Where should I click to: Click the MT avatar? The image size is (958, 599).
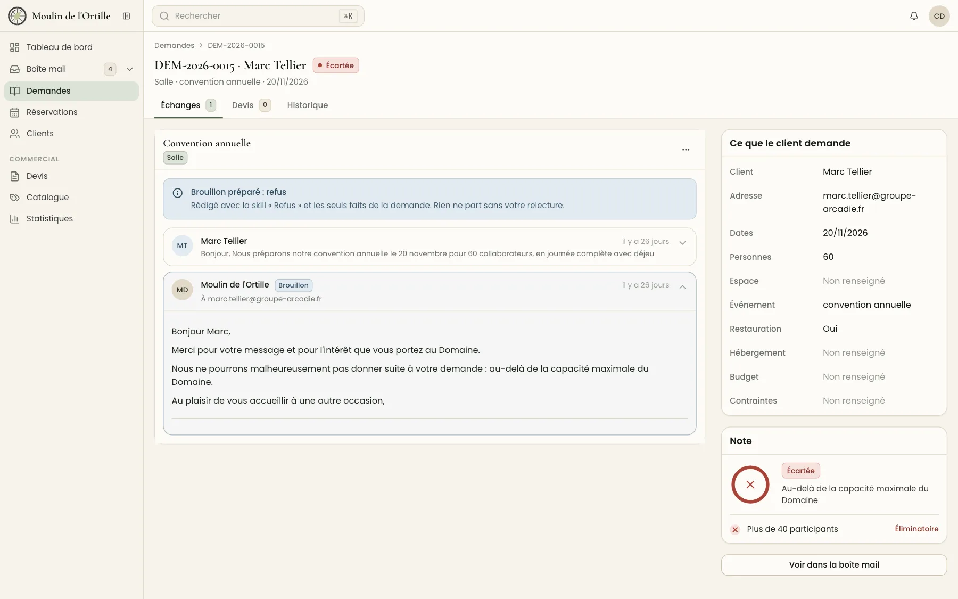[x=182, y=246]
